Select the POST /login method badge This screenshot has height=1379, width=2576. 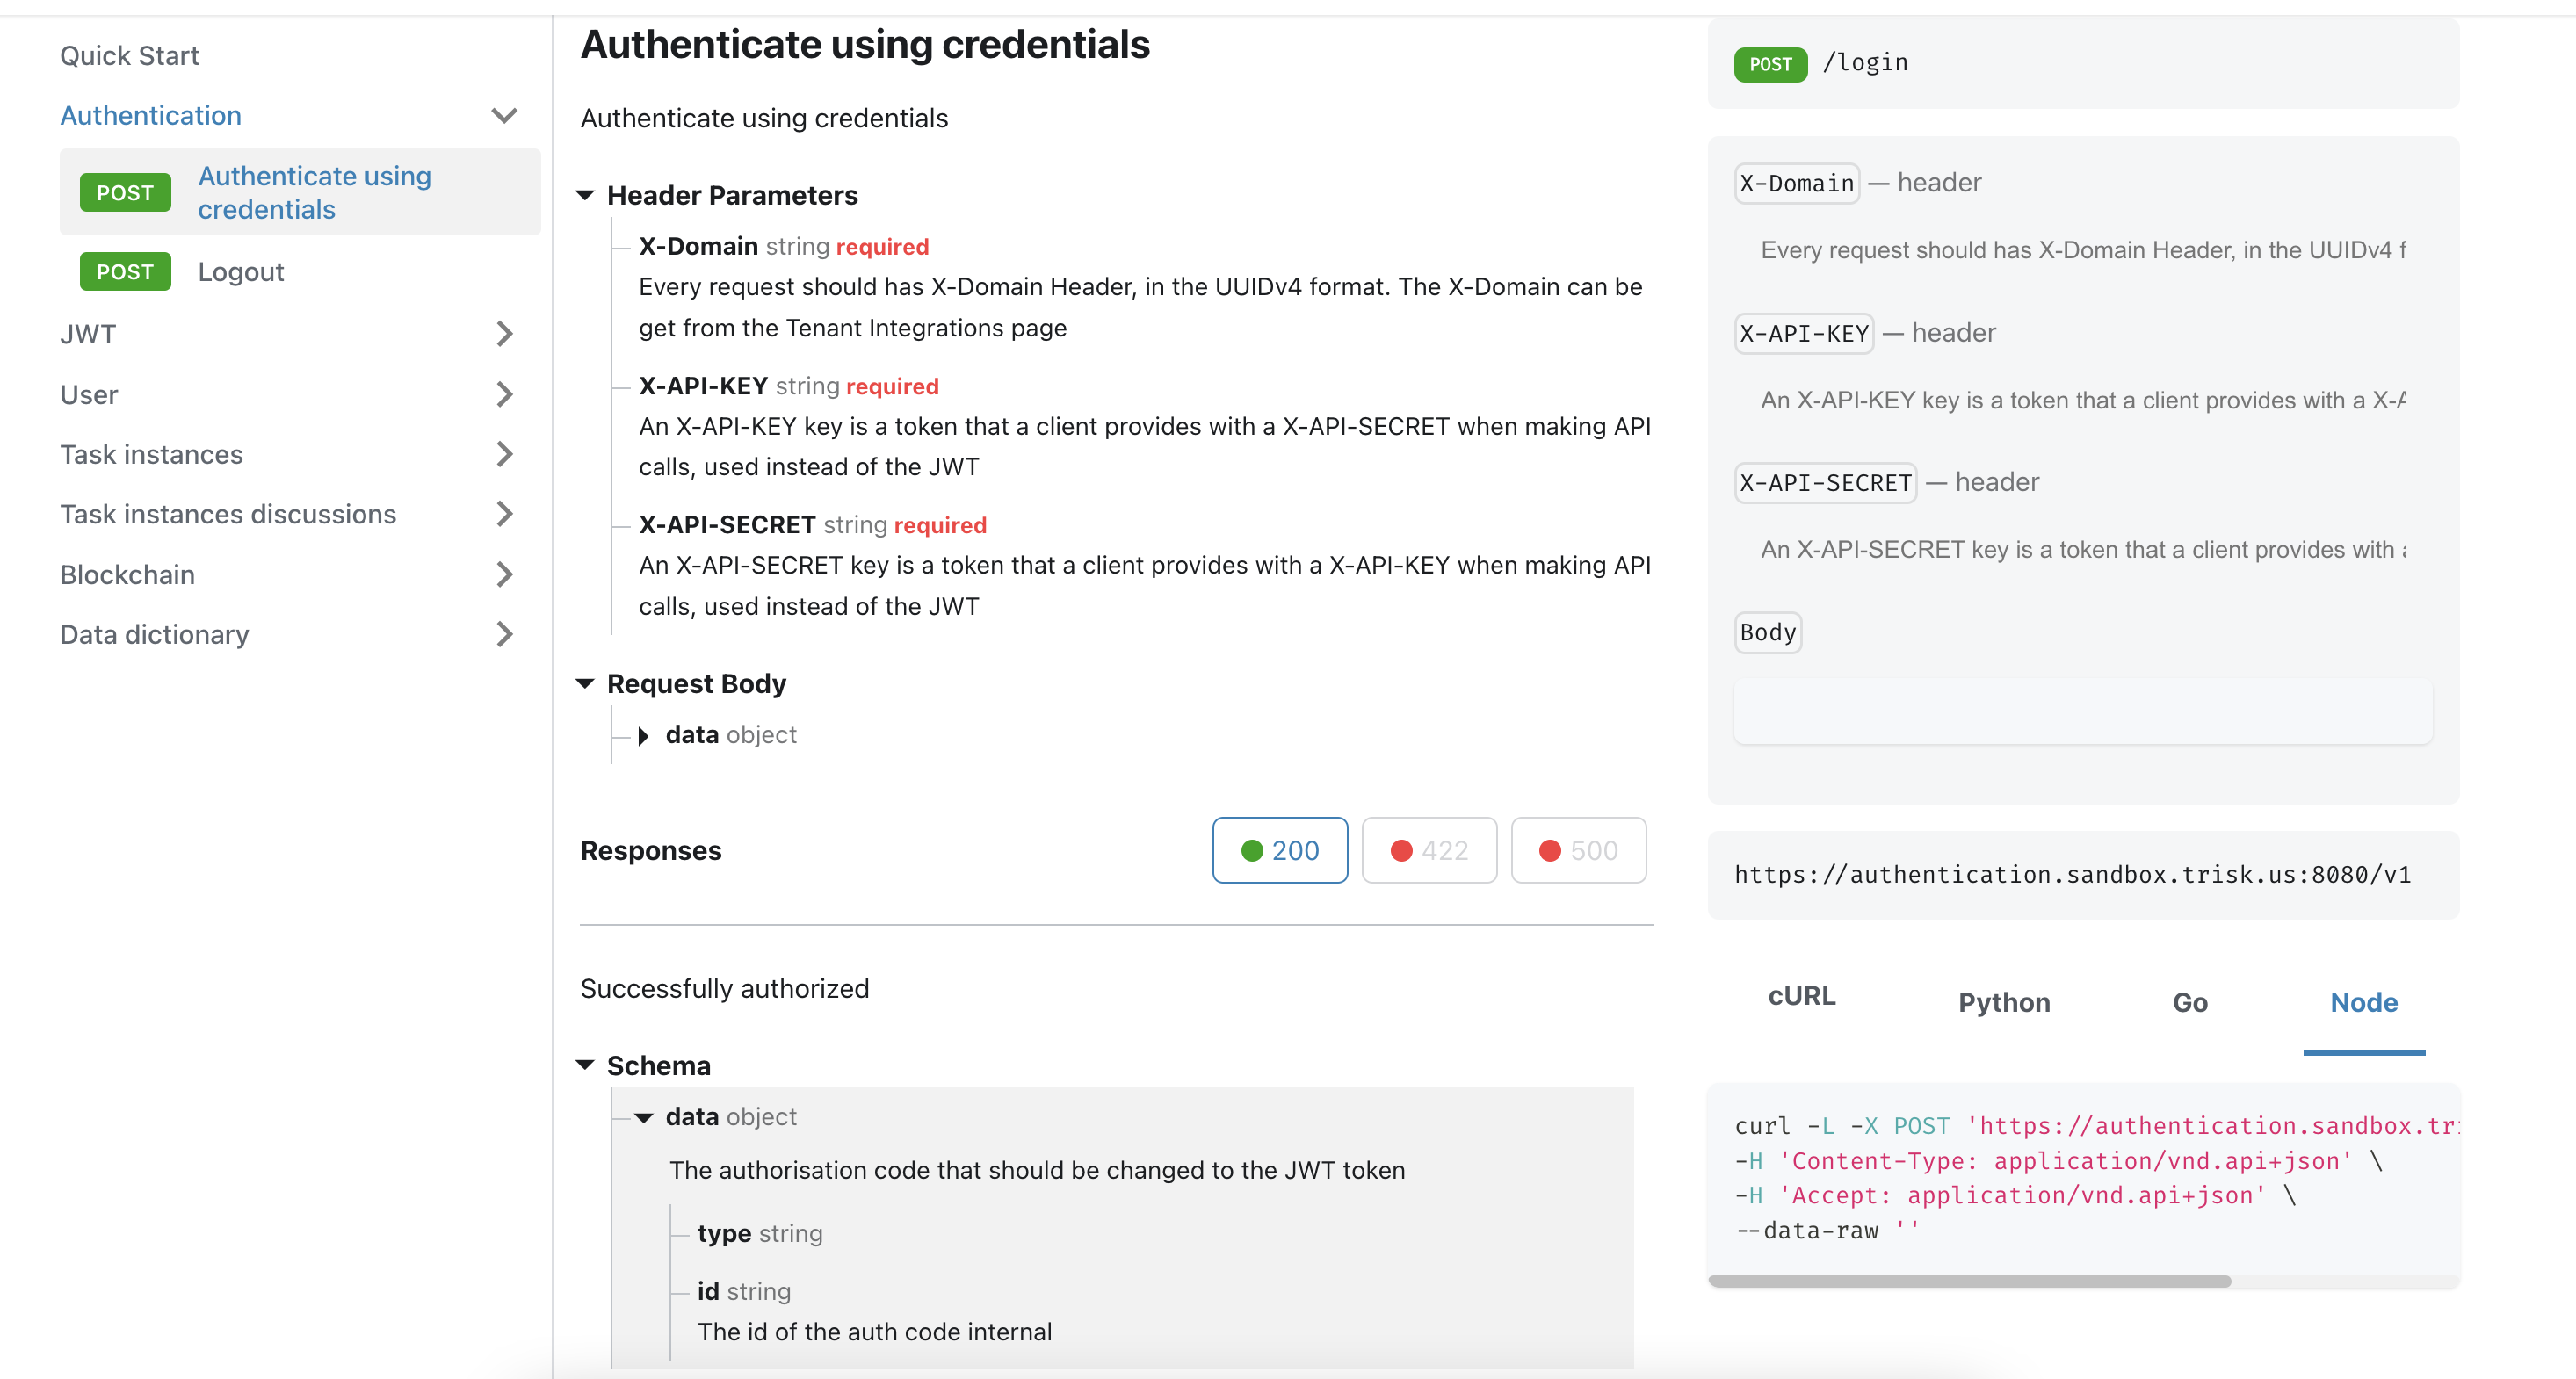(1770, 63)
